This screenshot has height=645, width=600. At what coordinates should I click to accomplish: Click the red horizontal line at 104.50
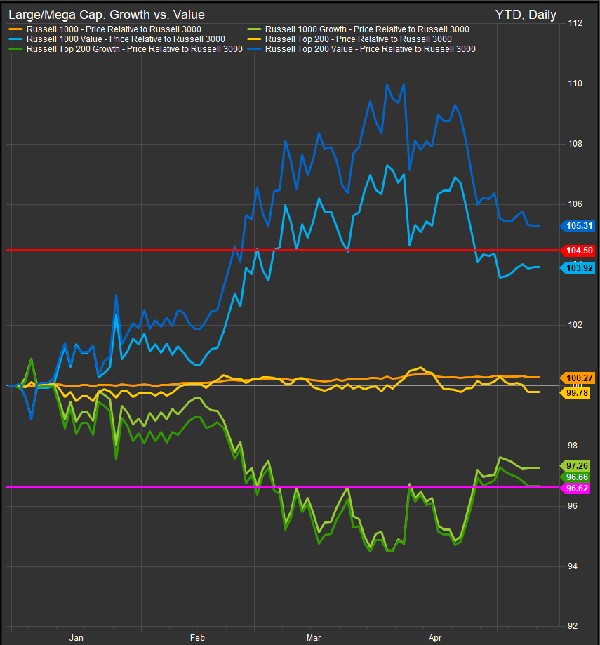284,250
